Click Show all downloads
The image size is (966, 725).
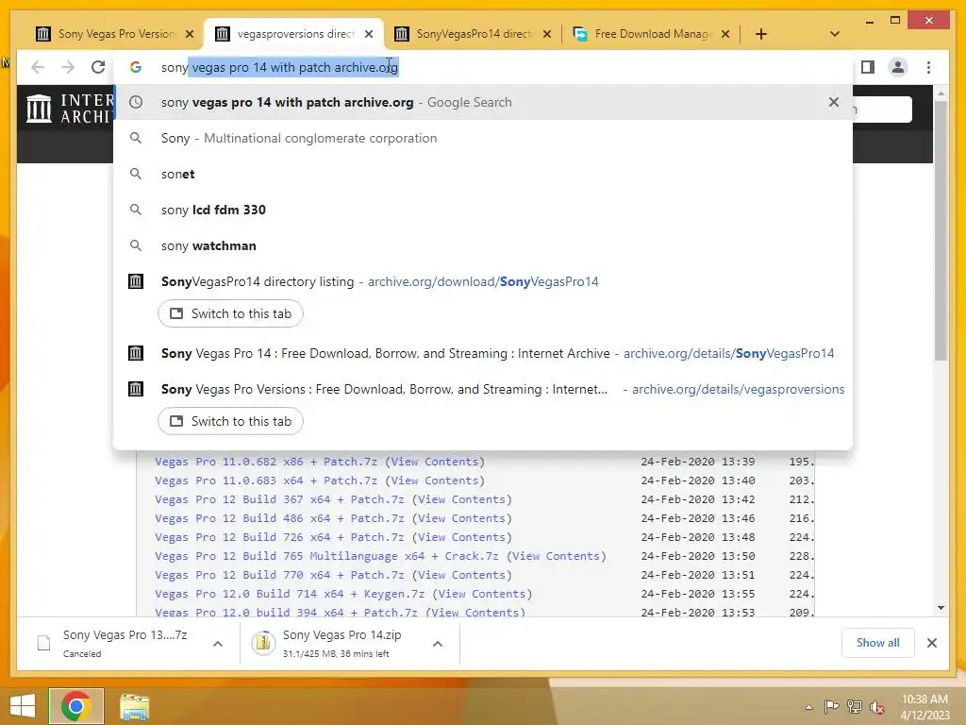click(x=878, y=642)
